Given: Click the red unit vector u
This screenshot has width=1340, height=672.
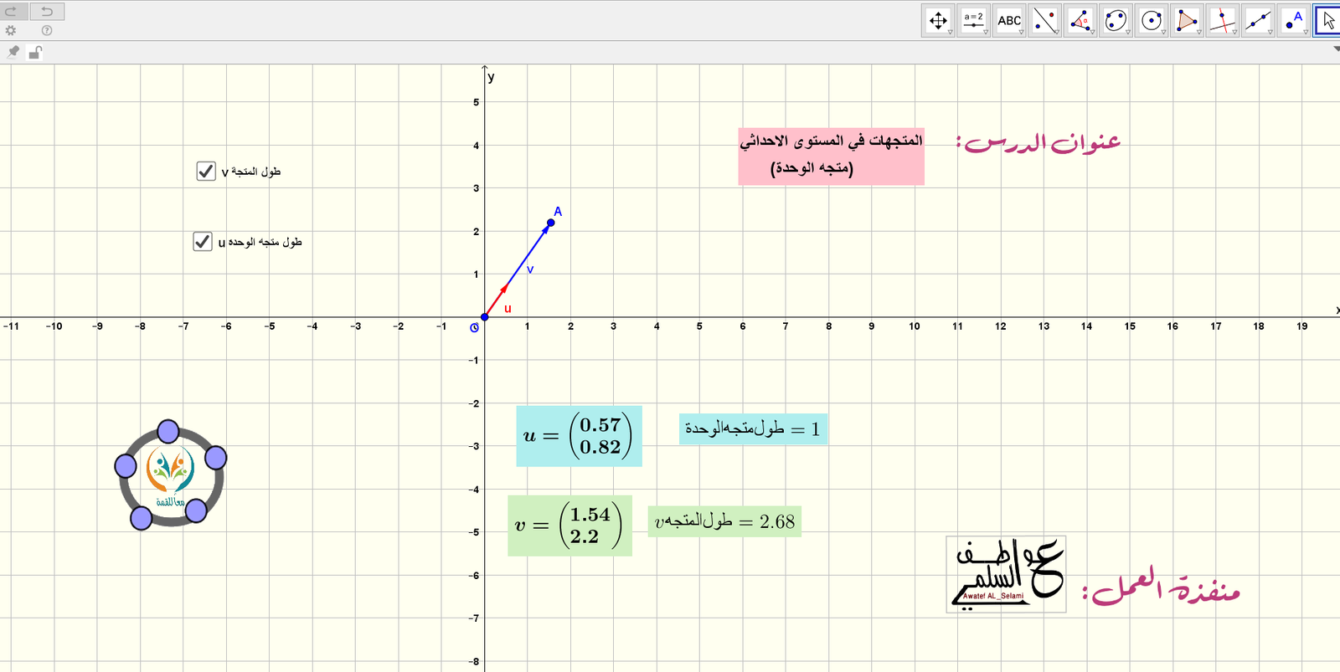Looking at the screenshot, I should tap(497, 300).
